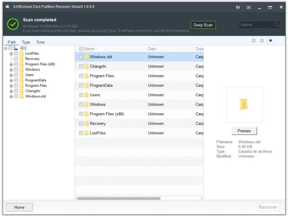288x216 pixels.
Task: Open the title bar dropdown menu icon
Action: click(248, 7)
